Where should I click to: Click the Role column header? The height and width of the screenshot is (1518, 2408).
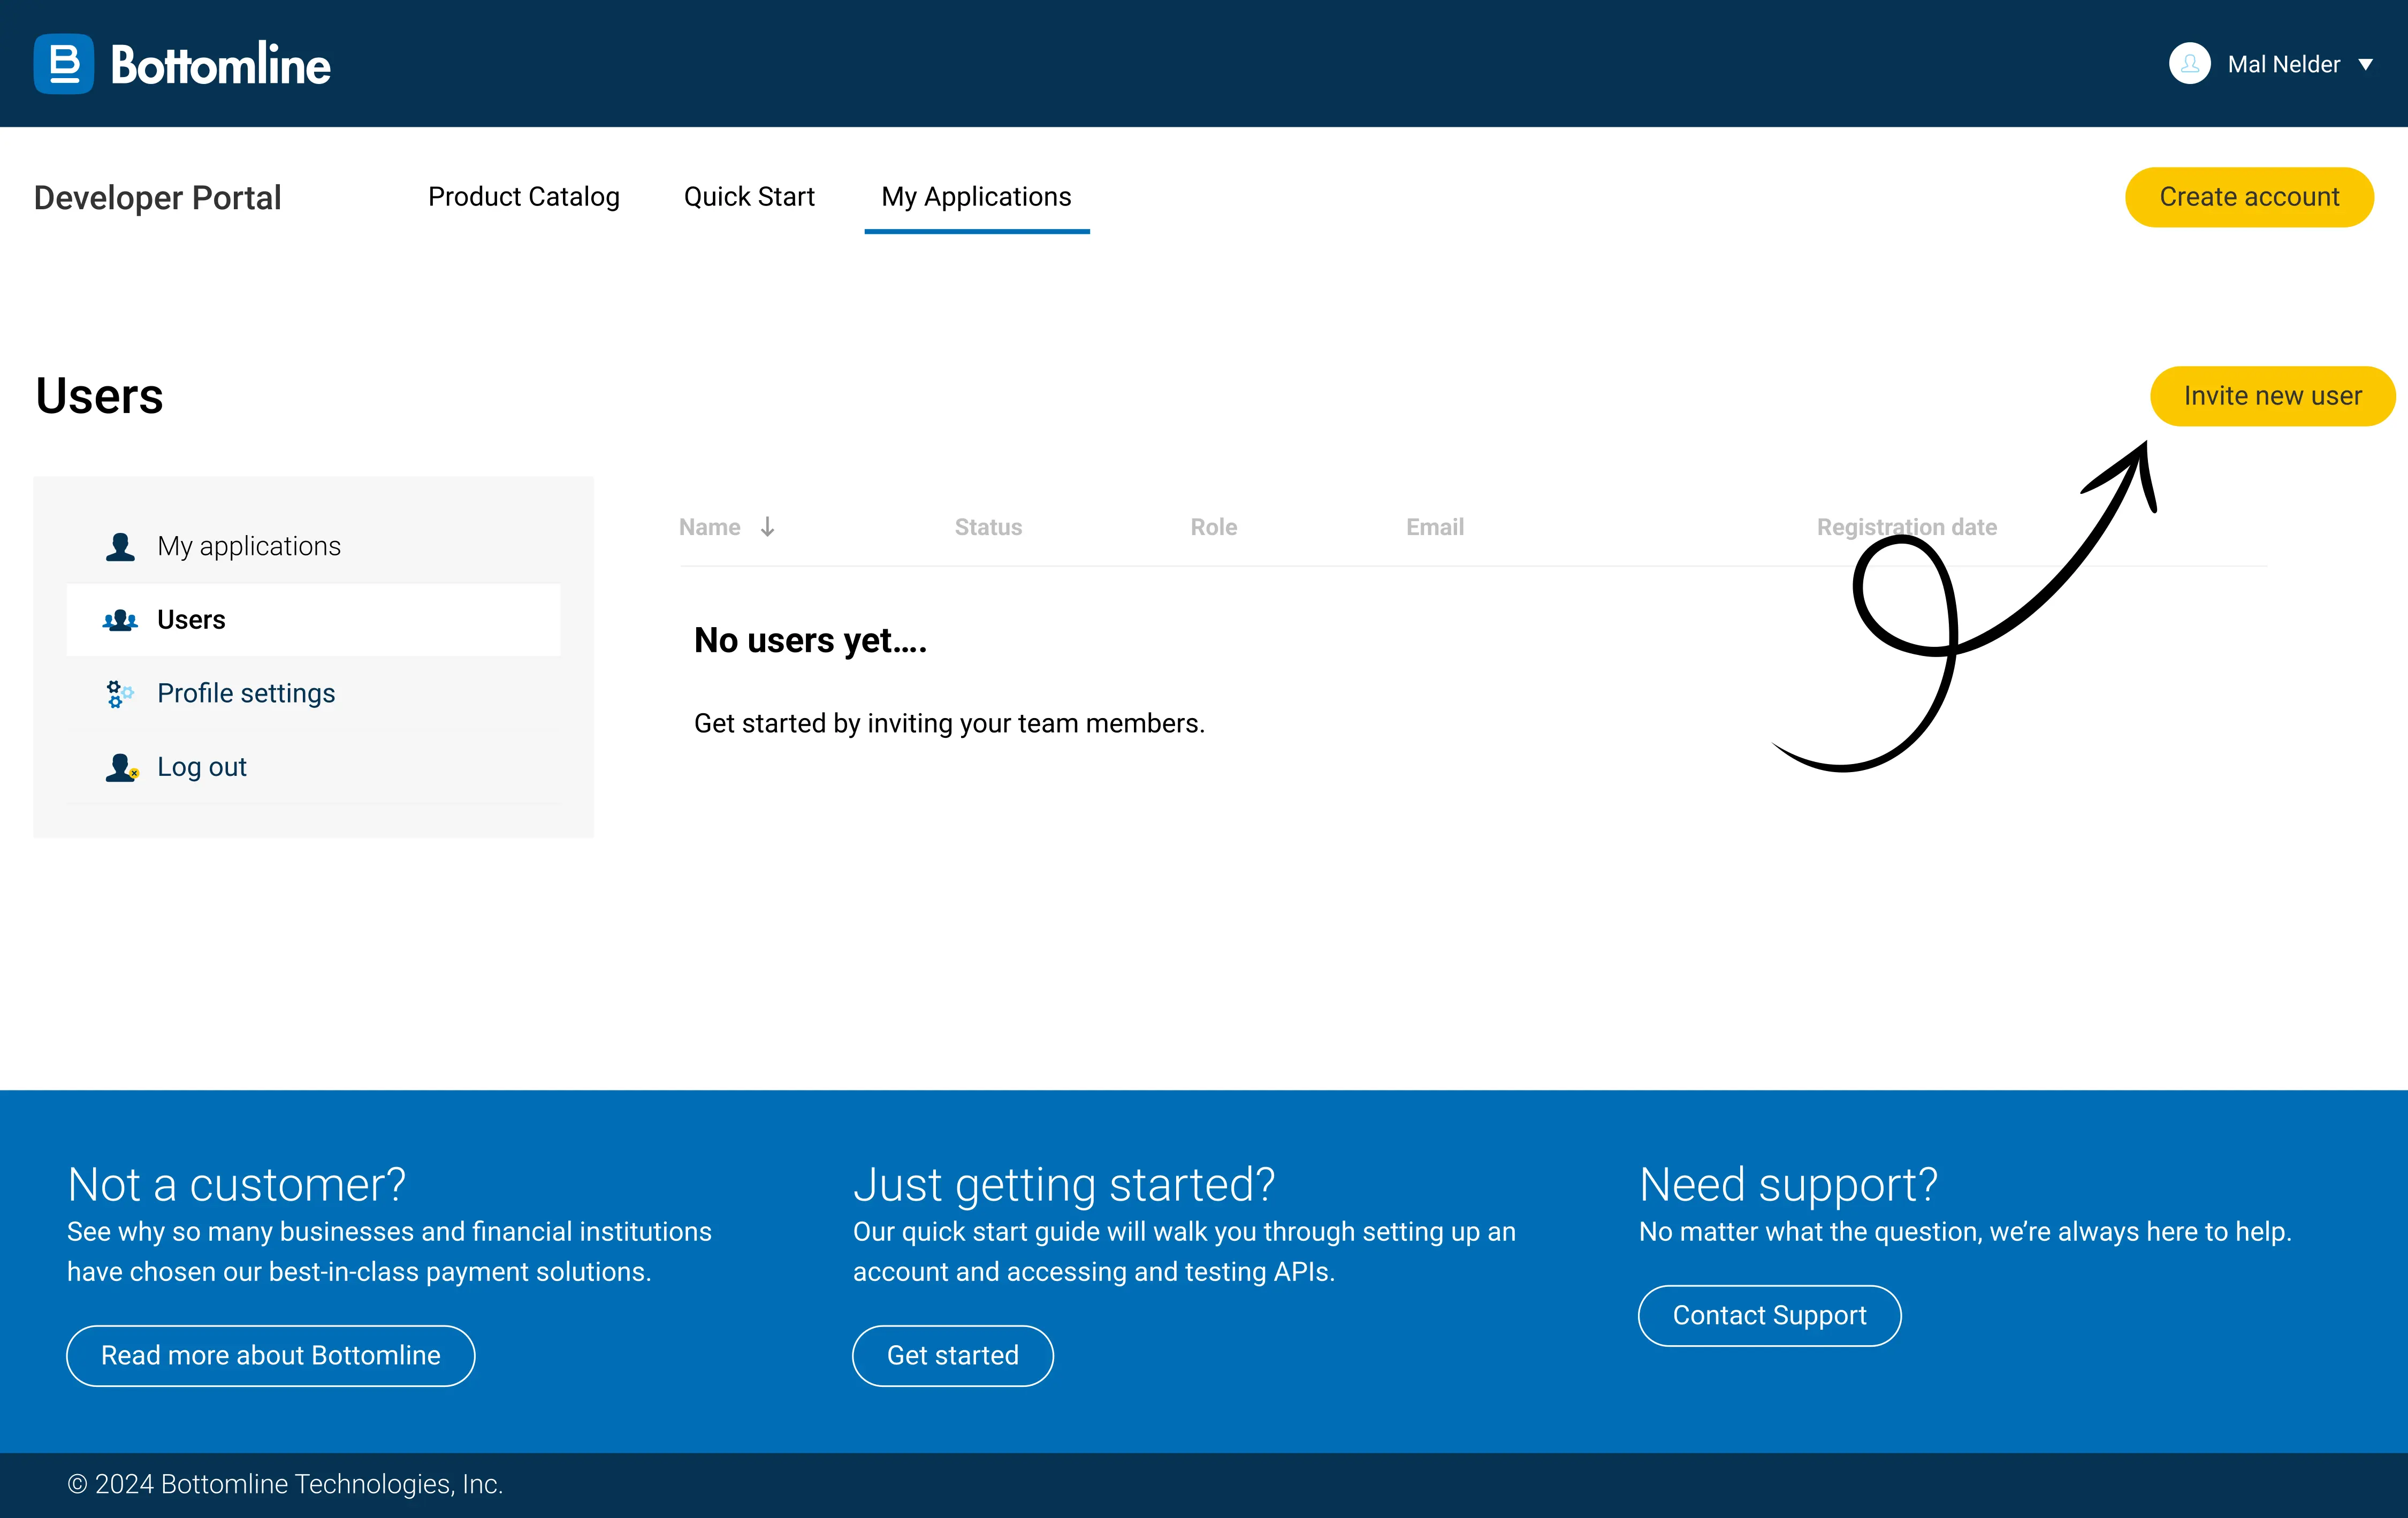pyautogui.click(x=1213, y=527)
